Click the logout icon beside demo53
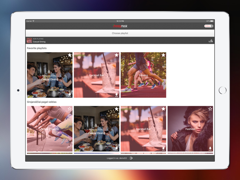The image size is (240, 180). click(x=131, y=158)
